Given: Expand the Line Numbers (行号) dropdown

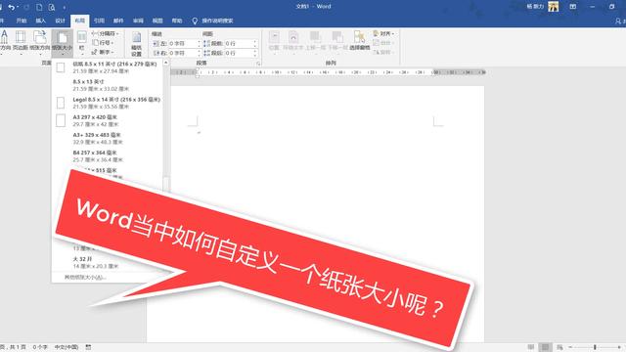Looking at the screenshot, I should [x=104, y=43].
